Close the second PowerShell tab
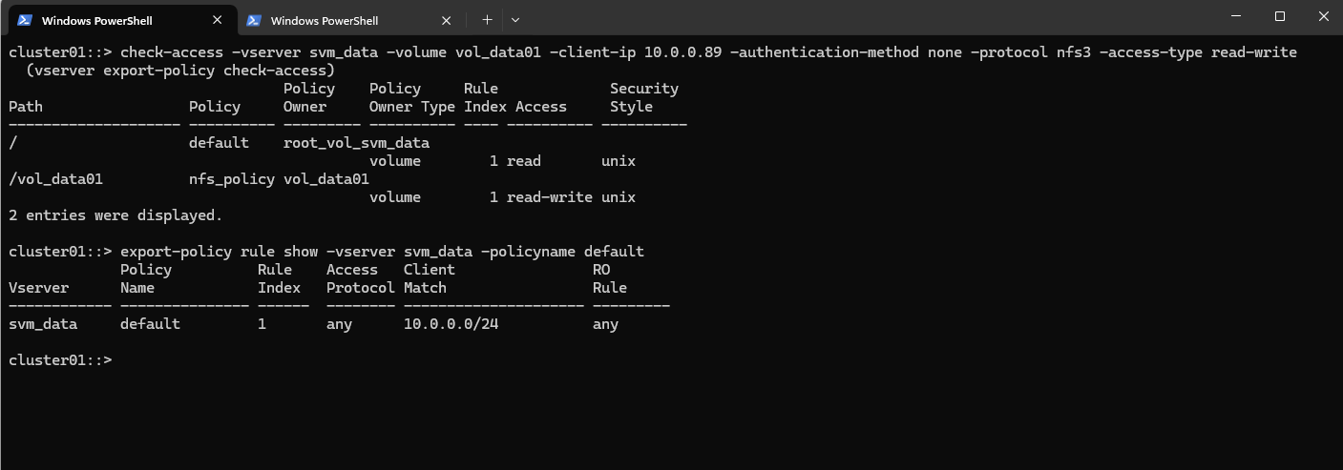 click(447, 20)
